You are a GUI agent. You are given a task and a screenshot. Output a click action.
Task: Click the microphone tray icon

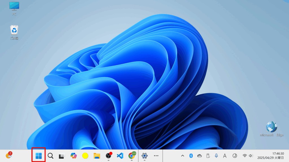(216, 156)
